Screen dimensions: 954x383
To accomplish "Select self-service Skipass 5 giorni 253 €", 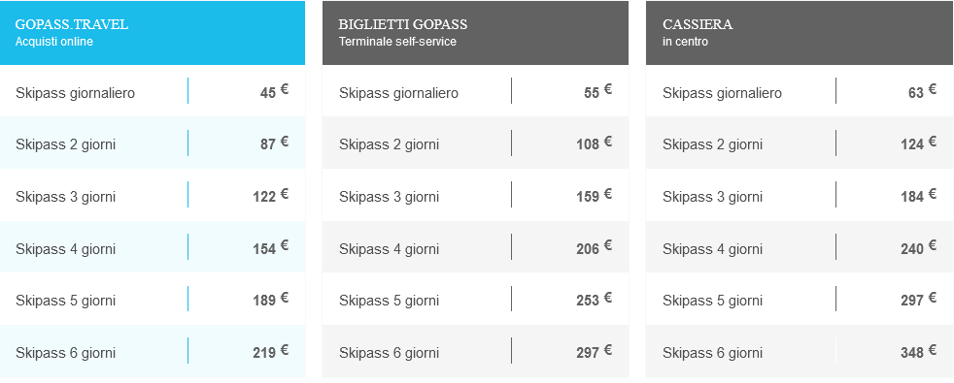I will 475,299.
